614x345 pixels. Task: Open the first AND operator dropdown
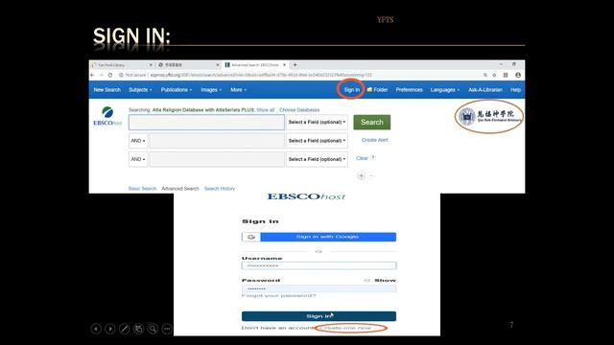(x=138, y=141)
